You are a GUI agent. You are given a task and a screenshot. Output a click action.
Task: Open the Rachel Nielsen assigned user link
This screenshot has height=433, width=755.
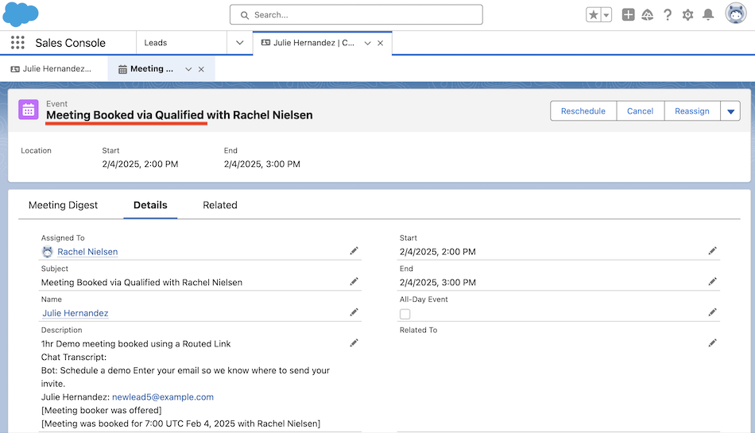87,252
